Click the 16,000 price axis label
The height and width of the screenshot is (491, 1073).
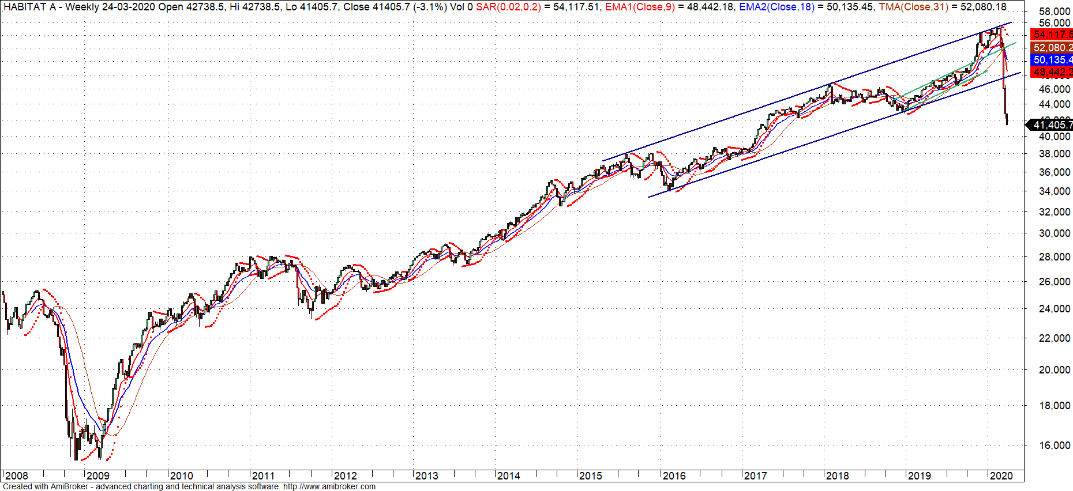click(1055, 445)
